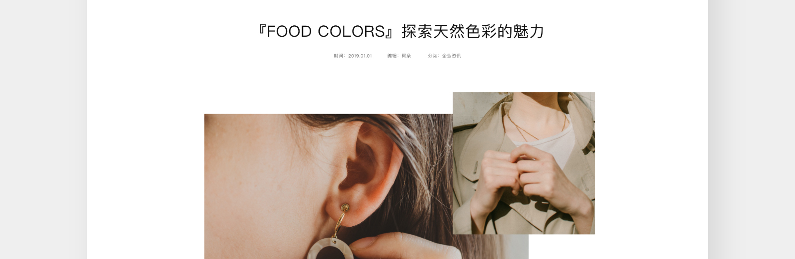Open the trench coat necklace photo
The image size is (795, 259).
pos(524,163)
